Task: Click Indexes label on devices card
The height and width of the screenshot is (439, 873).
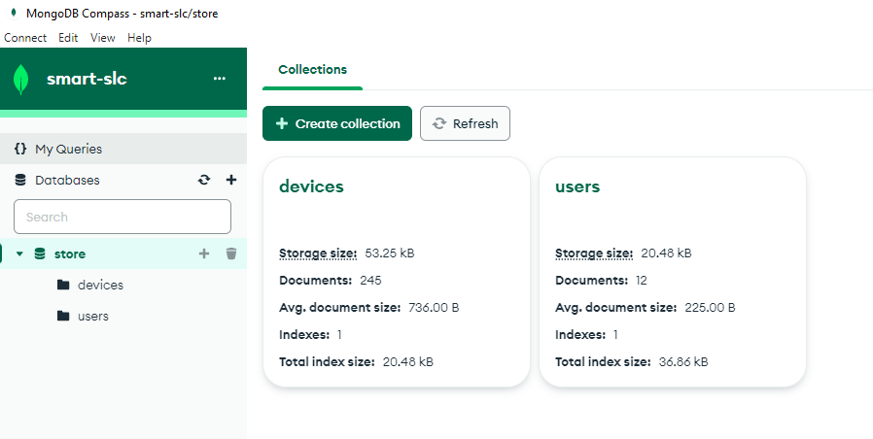Action: tap(304, 334)
